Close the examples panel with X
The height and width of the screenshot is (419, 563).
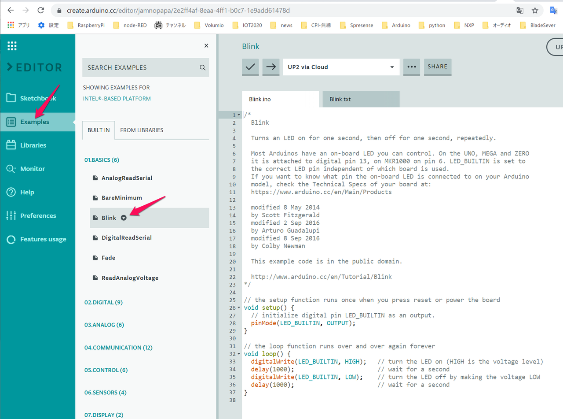click(206, 46)
